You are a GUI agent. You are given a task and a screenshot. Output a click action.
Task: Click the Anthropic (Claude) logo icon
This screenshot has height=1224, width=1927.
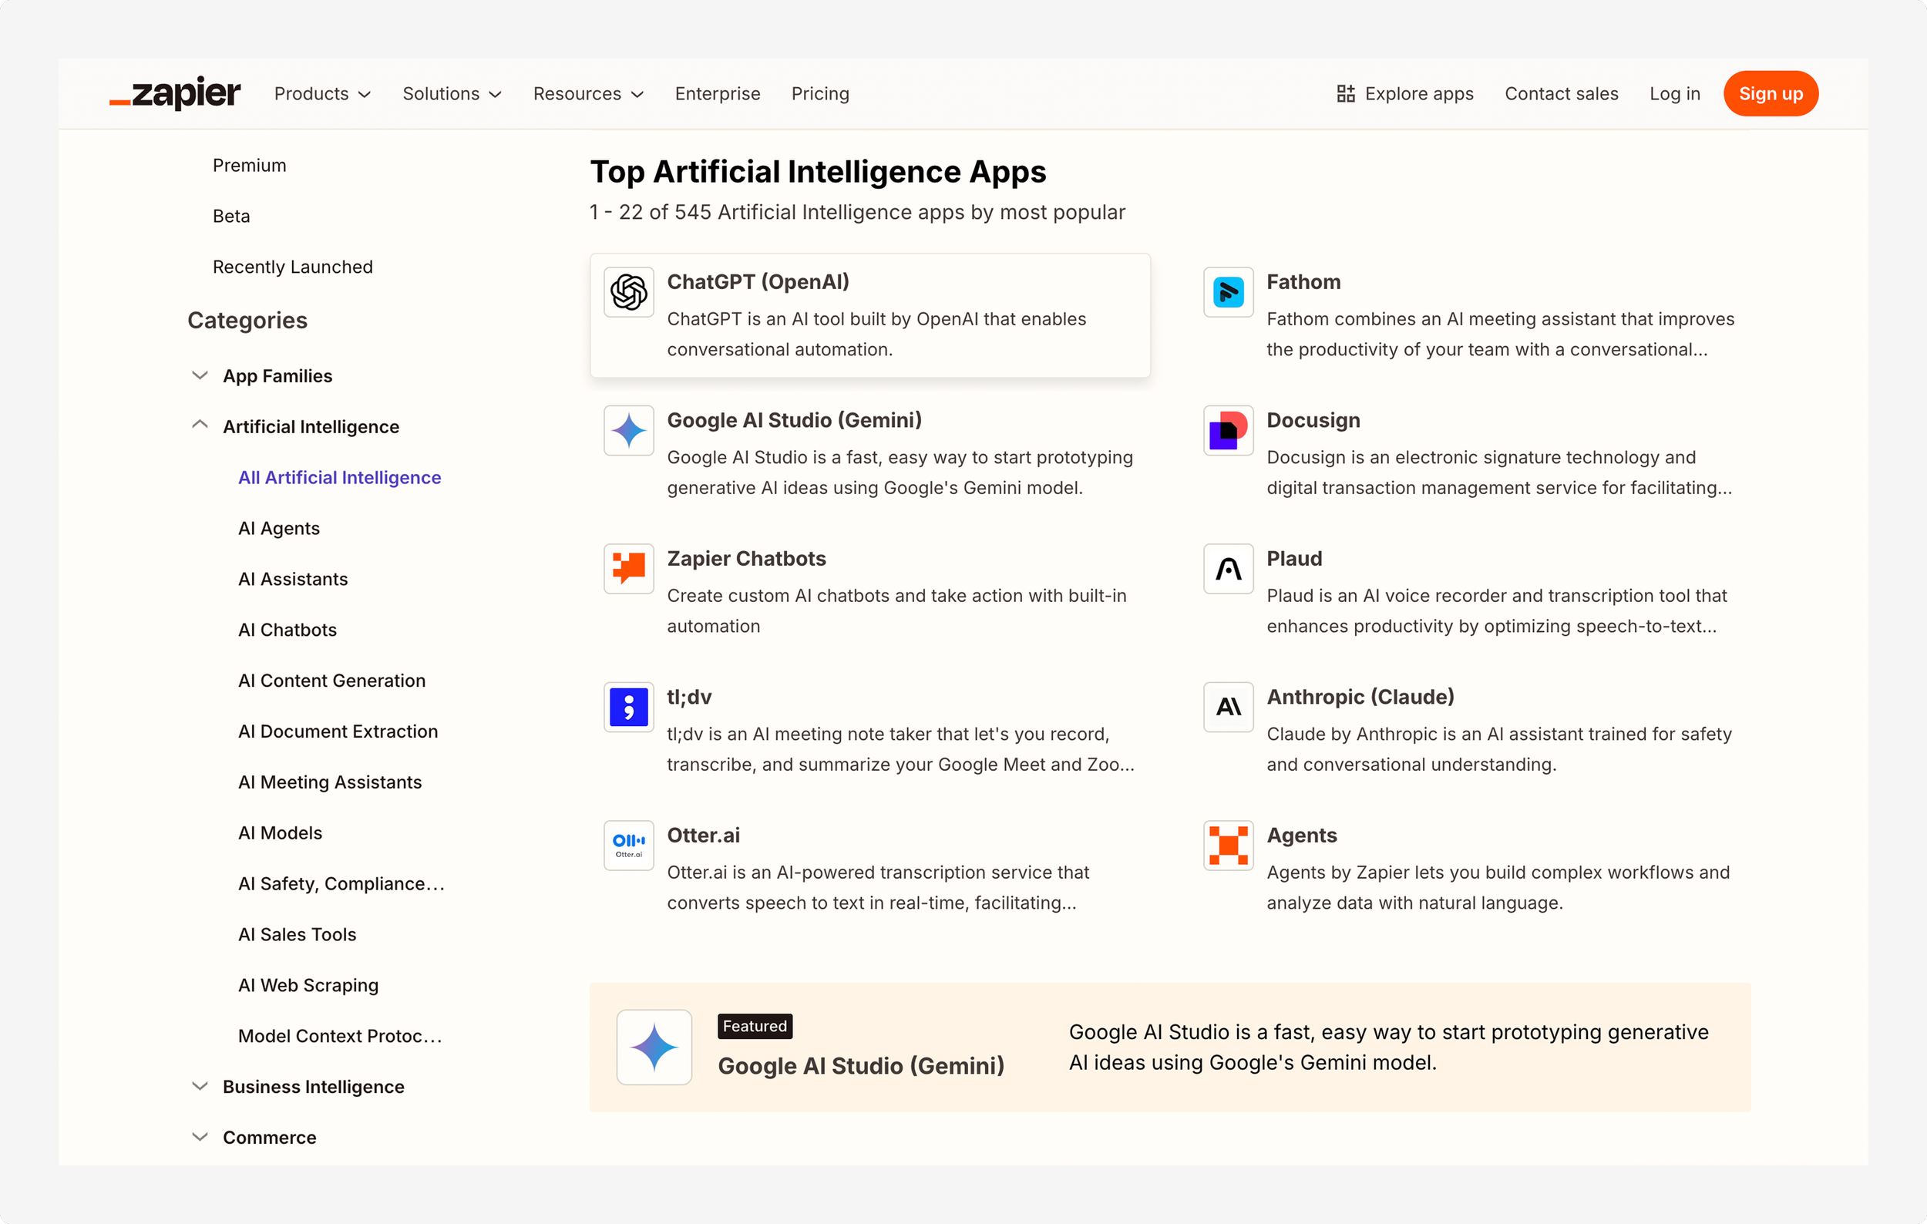[x=1228, y=708]
